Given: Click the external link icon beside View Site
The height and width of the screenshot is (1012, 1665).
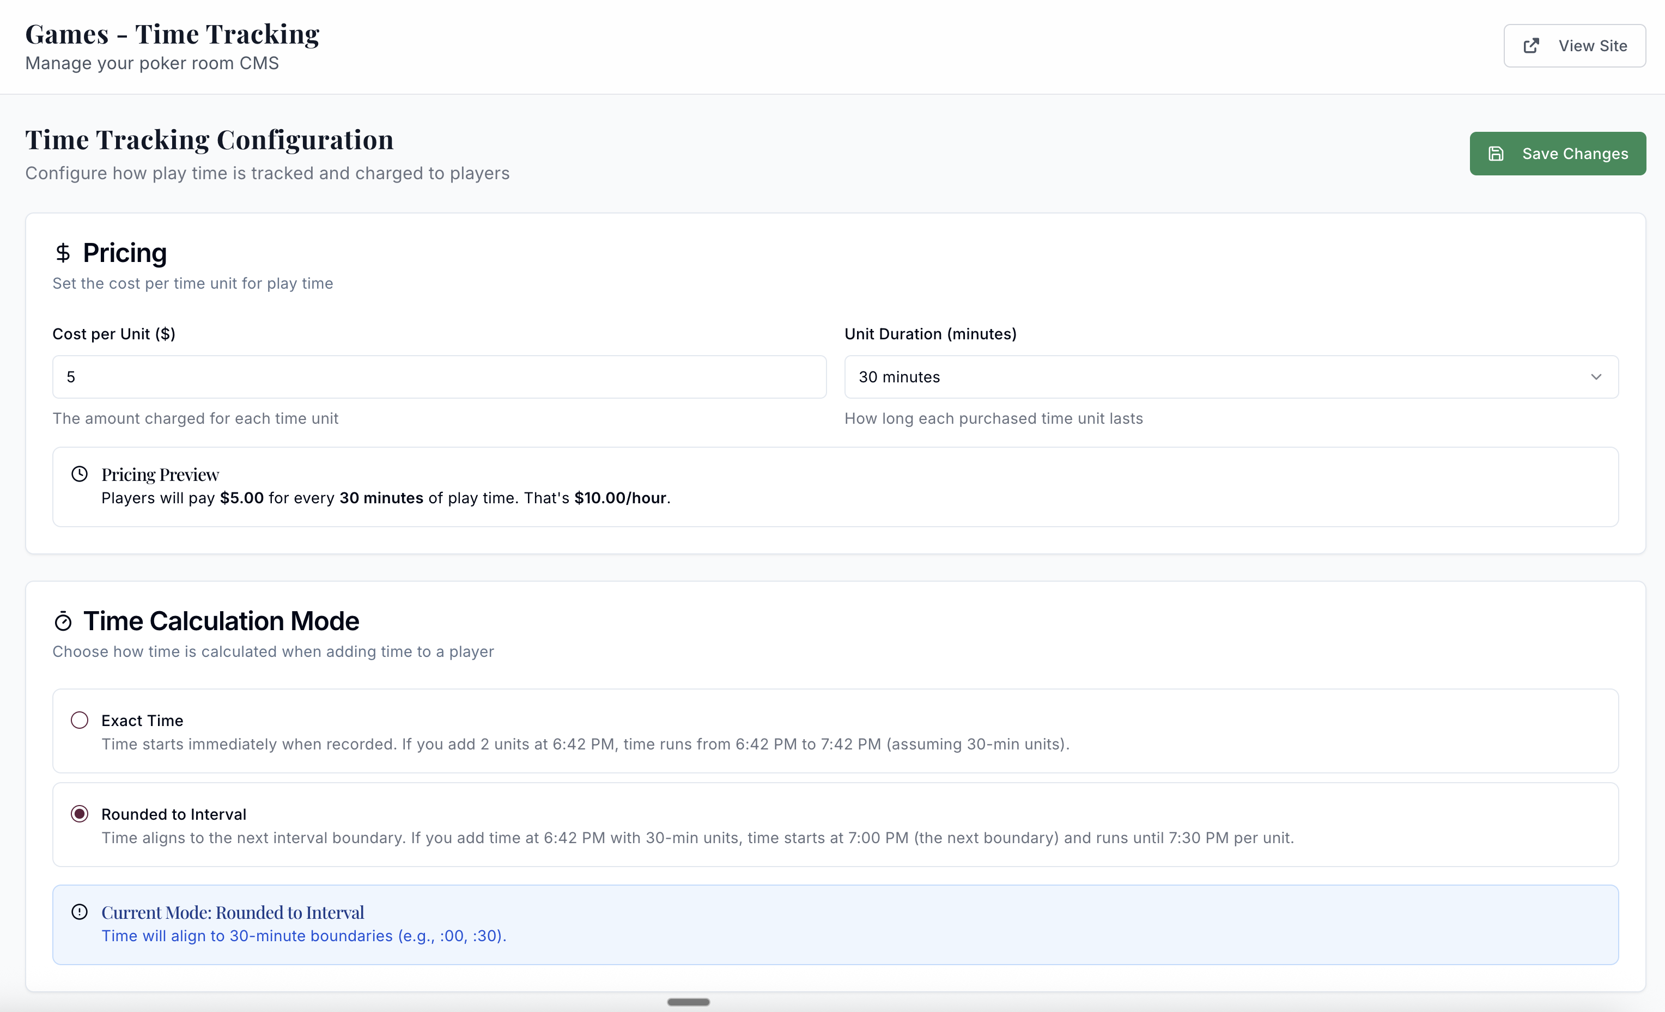Looking at the screenshot, I should (1531, 46).
